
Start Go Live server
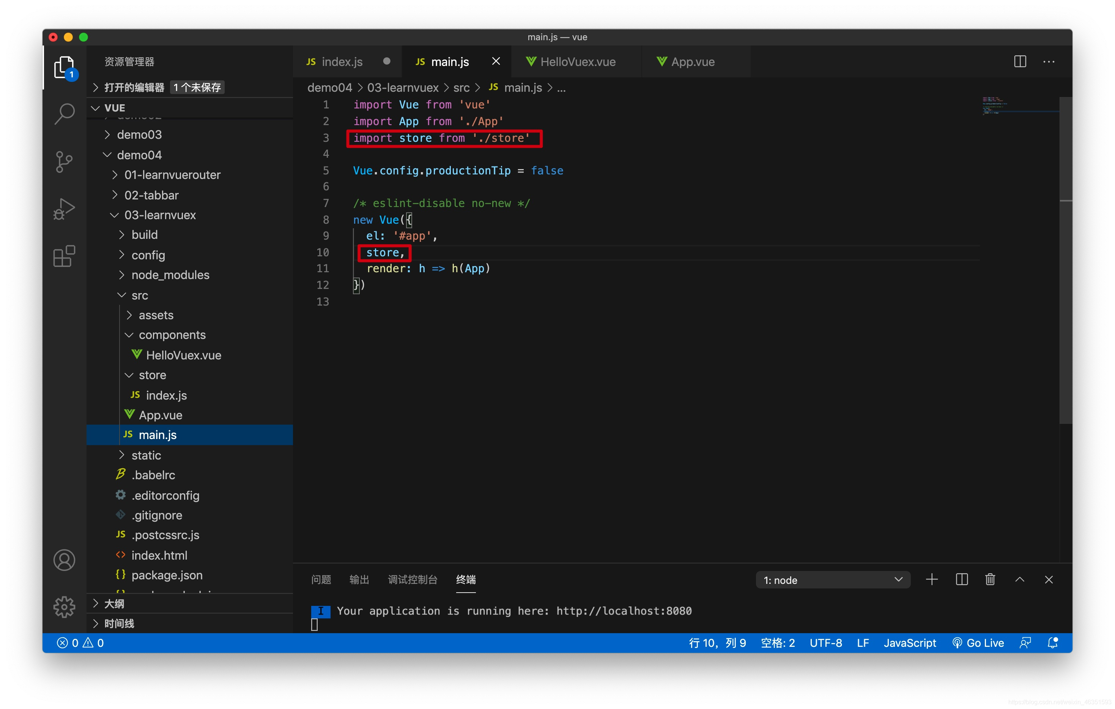[x=978, y=643]
